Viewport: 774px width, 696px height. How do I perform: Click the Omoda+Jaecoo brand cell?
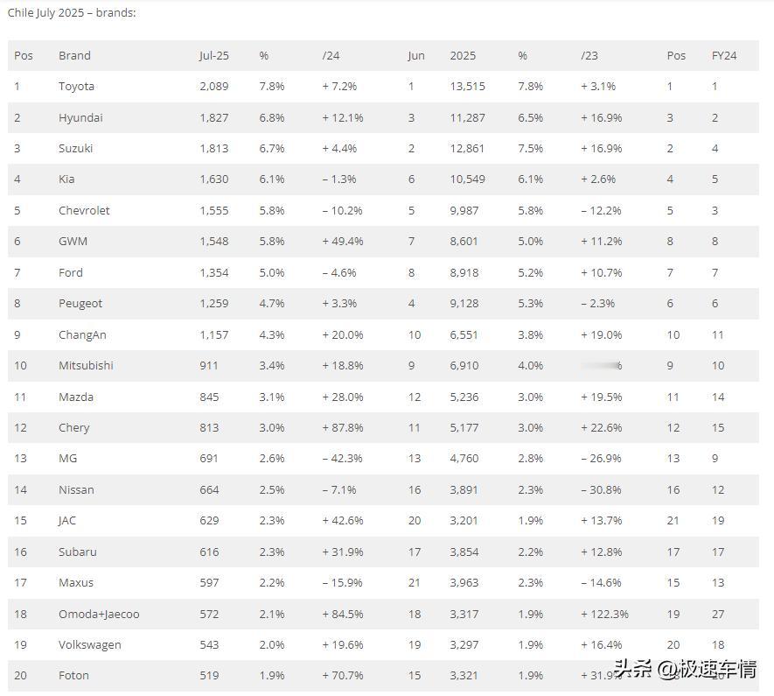[99, 615]
